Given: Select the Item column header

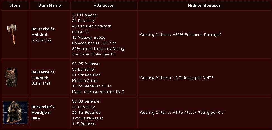Looking at the screenshot, I should [x=15, y=5].
